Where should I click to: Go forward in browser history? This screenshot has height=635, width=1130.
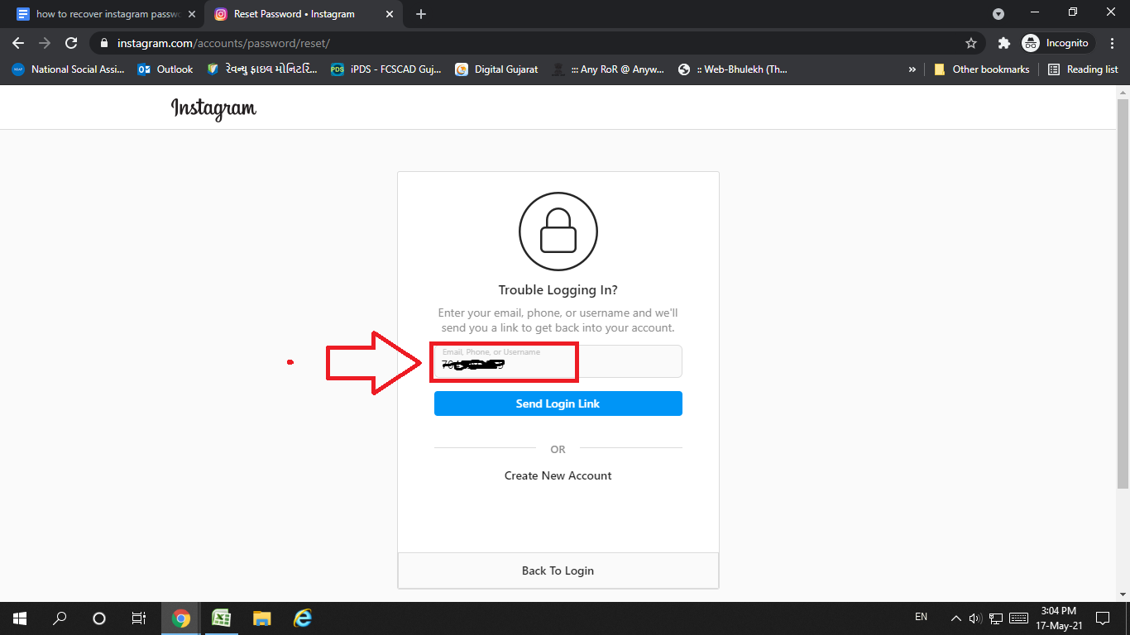(x=45, y=43)
